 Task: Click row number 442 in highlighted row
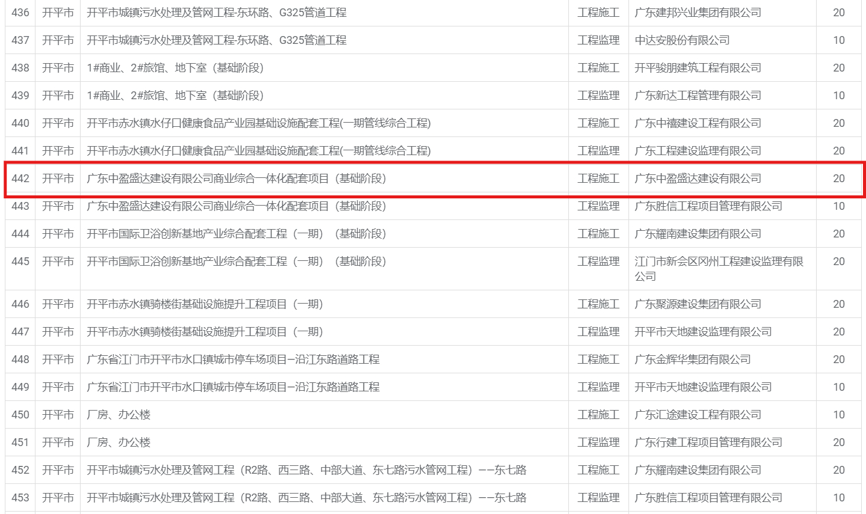click(x=20, y=179)
